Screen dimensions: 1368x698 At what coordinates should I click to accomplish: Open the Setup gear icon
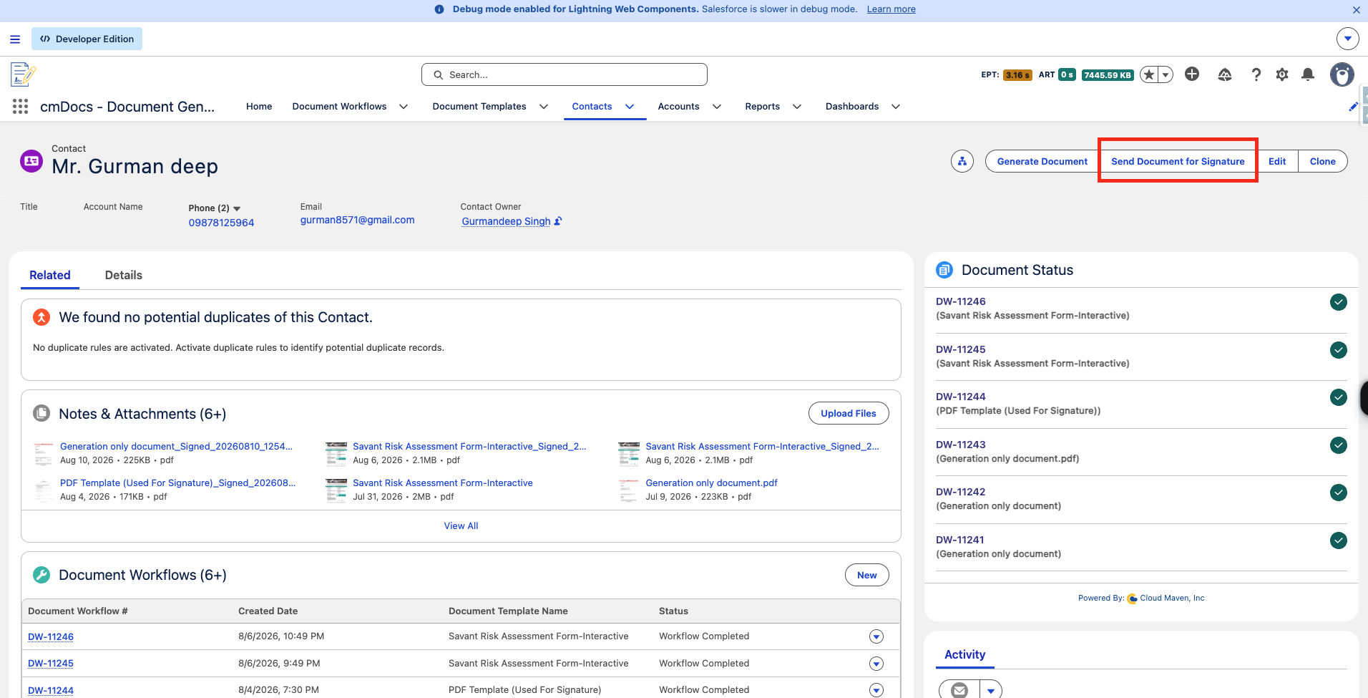coord(1282,74)
